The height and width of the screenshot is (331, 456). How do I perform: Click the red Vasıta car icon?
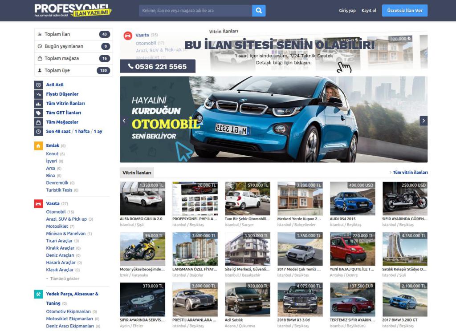point(38,204)
